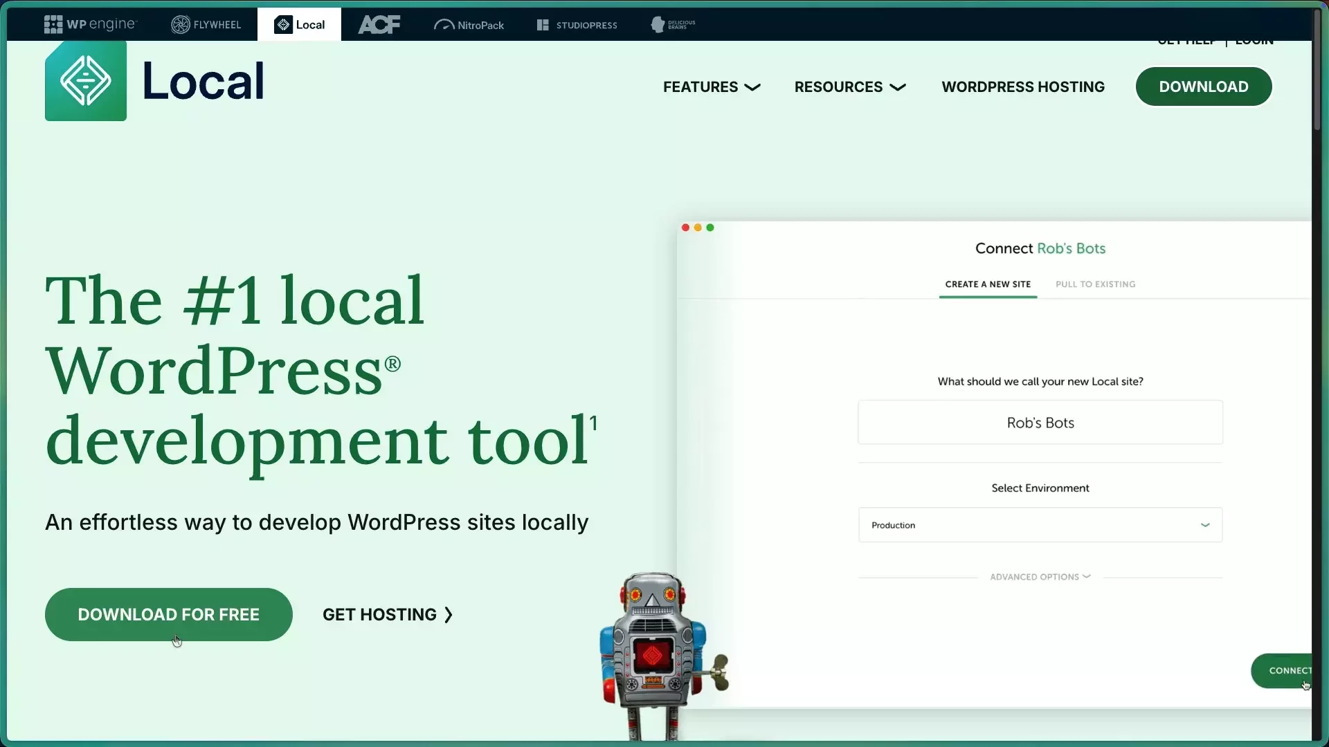
Task: Follow the Get Hosting link
Action: click(x=387, y=614)
